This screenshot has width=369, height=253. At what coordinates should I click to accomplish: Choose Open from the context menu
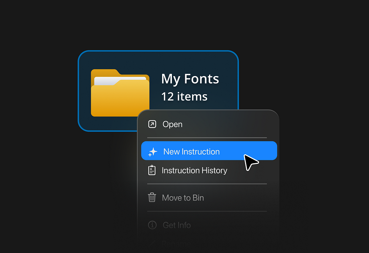click(x=207, y=124)
